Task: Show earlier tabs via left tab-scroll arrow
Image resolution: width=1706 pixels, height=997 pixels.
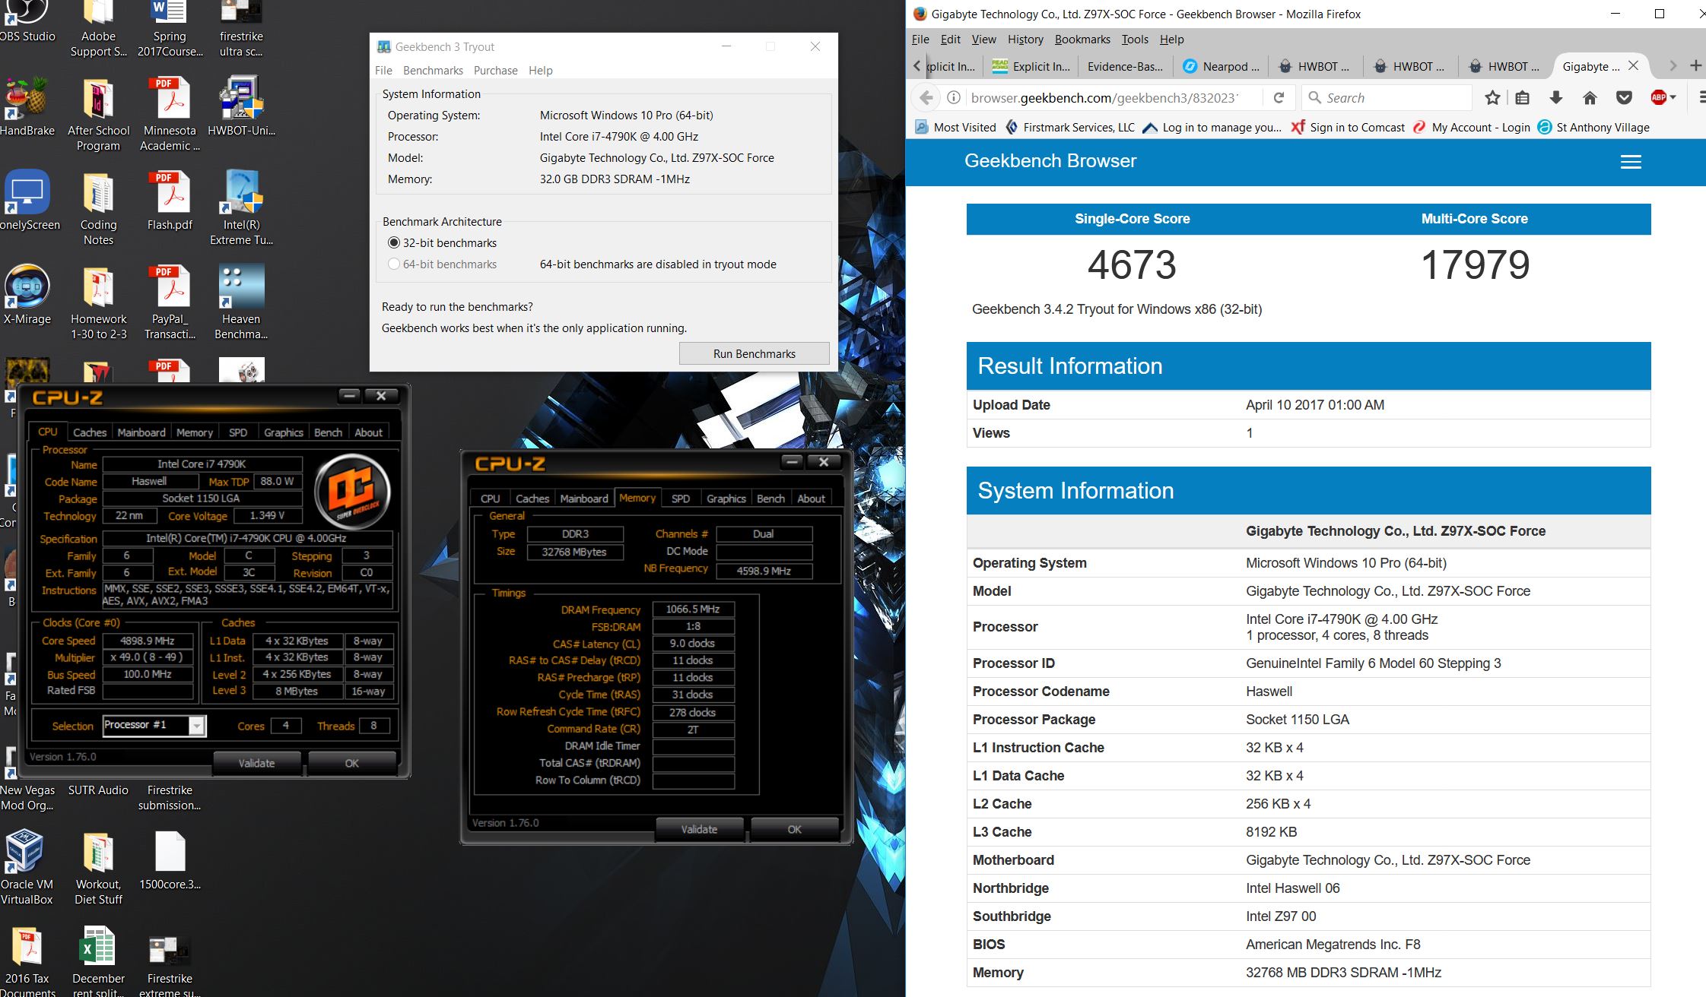Action: pos(917,66)
